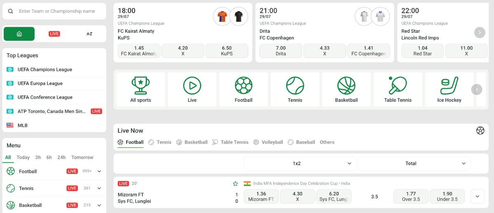Choose the Table Tennis paddle icon
This screenshot has height=213, width=494.
coord(398,89)
